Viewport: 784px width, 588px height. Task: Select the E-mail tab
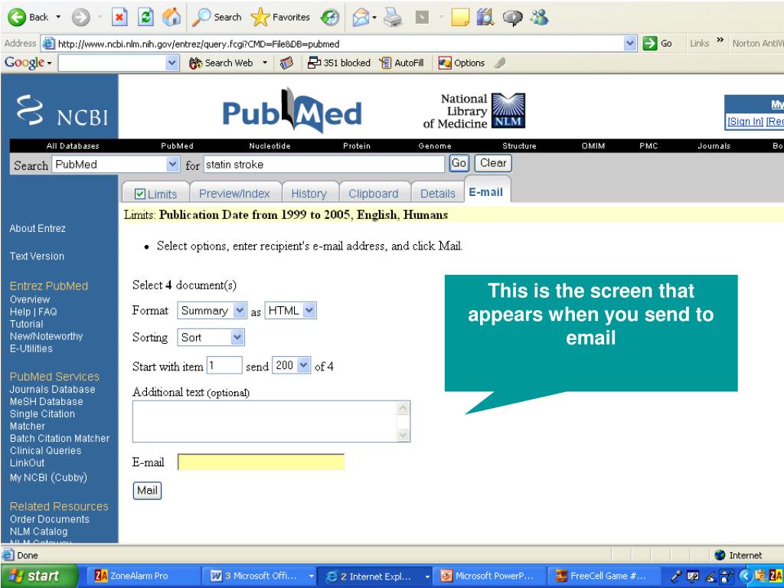(486, 192)
